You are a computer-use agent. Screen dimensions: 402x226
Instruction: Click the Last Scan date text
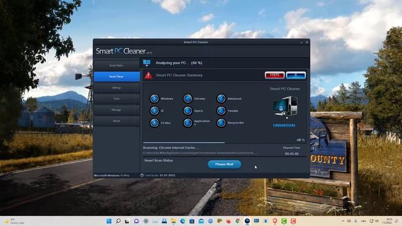coord(160,175)
